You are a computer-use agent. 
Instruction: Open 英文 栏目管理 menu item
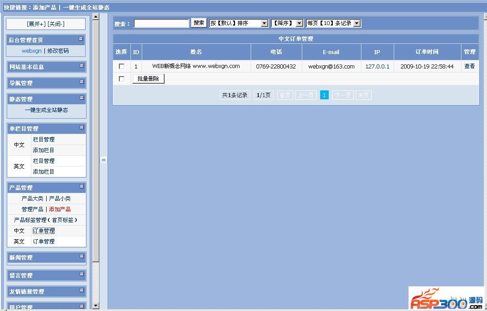pyautogui.click(x=44, y=161)
